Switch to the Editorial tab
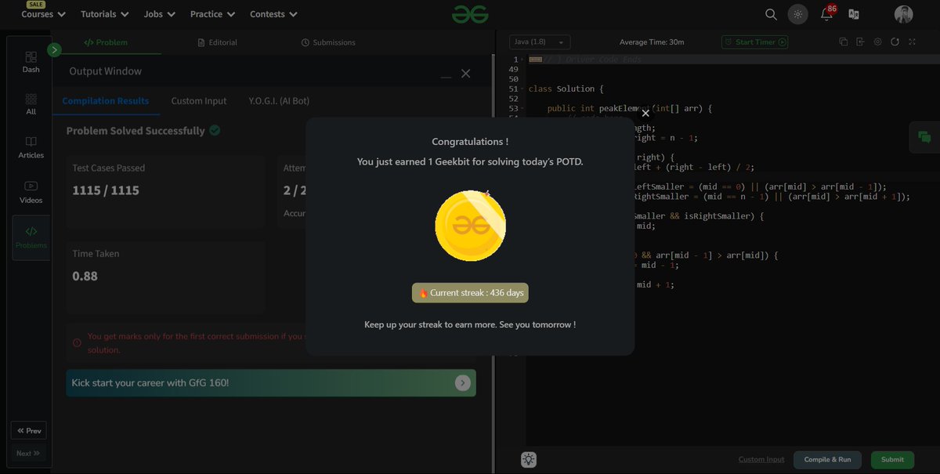The image size is (940, 474). coord(218,42)
